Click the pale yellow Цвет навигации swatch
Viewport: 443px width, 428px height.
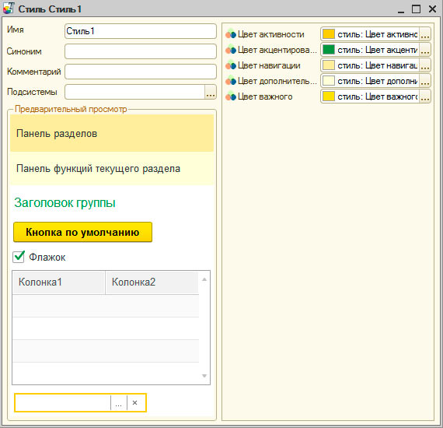pos(329,65)
